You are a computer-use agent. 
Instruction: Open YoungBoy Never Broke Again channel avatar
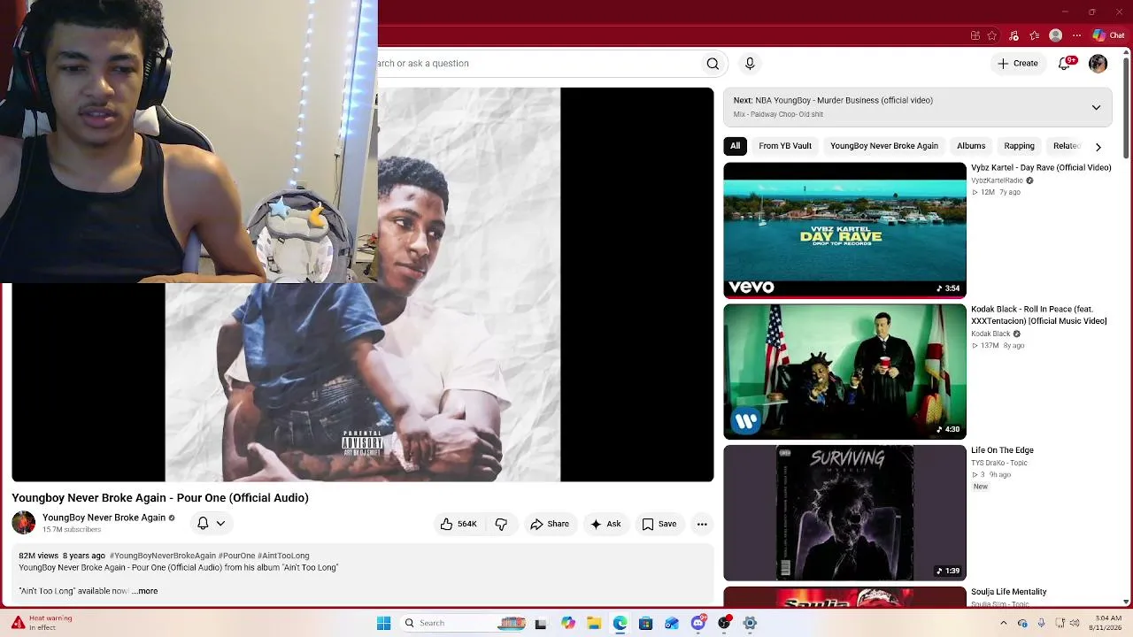pyautogui.click(x=24, y=523)
